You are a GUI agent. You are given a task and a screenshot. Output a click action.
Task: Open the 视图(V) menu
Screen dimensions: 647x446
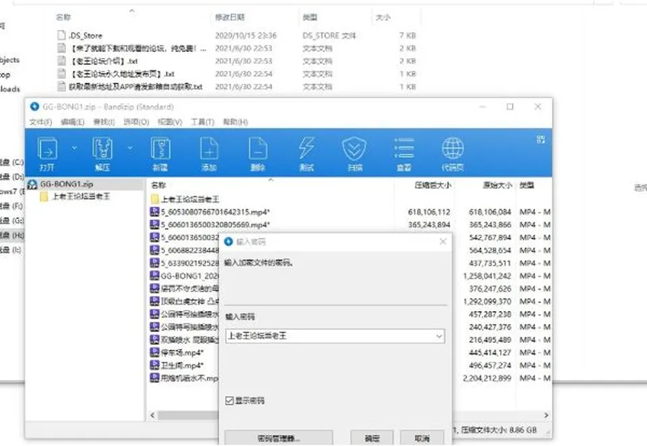[x=170, y=122]
